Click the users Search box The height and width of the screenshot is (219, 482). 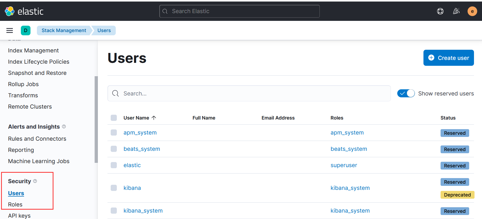[x=249, y=93]
